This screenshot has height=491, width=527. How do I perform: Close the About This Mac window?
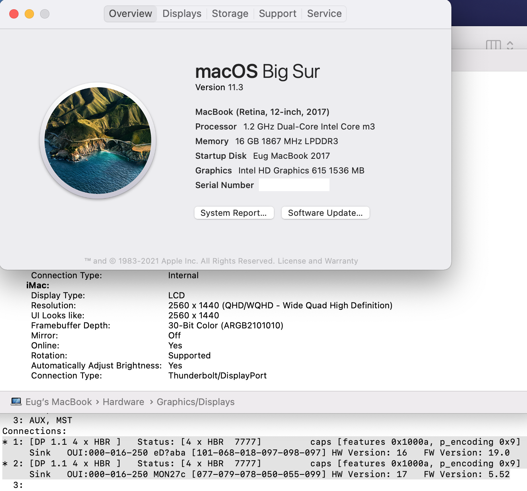click(14, 14)
